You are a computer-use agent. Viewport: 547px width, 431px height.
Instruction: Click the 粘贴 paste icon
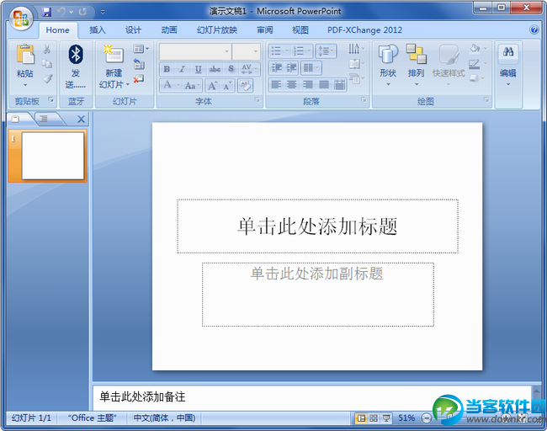(x=25, y=55)
